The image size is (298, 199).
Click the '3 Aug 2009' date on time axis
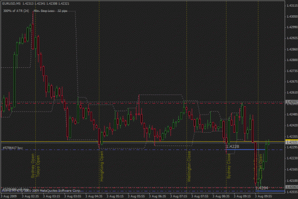coord(9,196)
